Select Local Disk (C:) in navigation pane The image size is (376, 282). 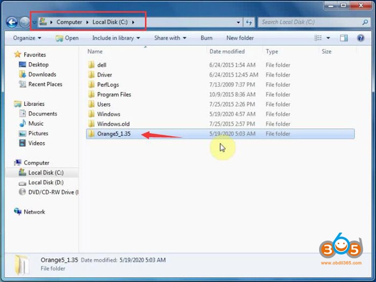[x=46, y=172]
